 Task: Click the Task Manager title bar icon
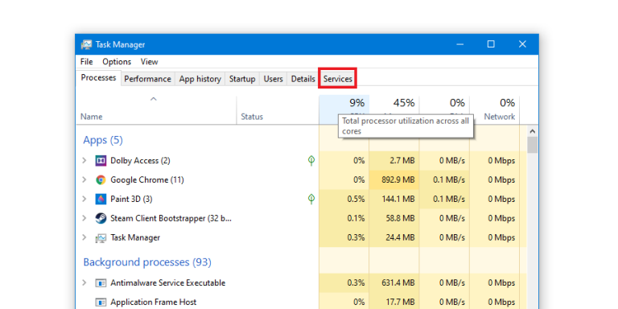(87, 44)
